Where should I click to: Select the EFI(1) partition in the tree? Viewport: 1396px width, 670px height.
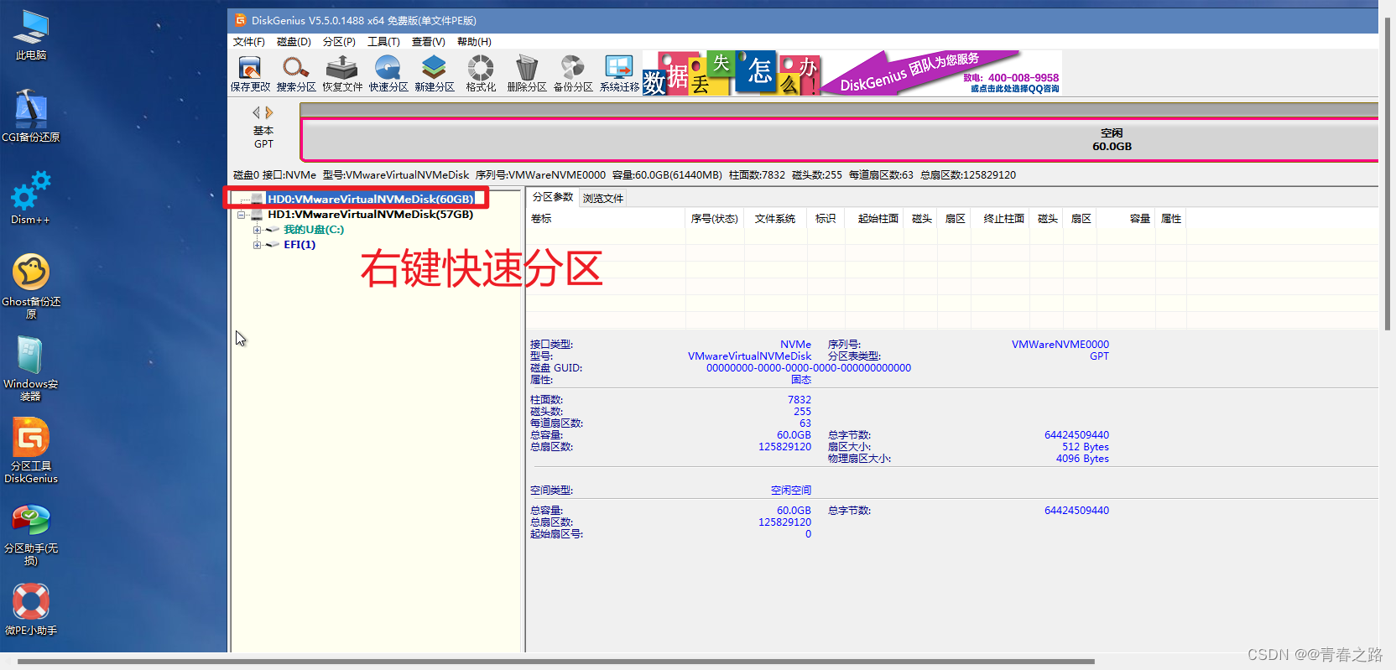point(300,245)
